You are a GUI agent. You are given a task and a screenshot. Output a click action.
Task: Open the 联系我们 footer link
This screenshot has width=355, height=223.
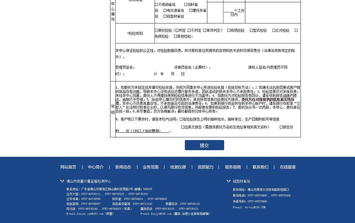pyautogui.click(x=260, y=167)
